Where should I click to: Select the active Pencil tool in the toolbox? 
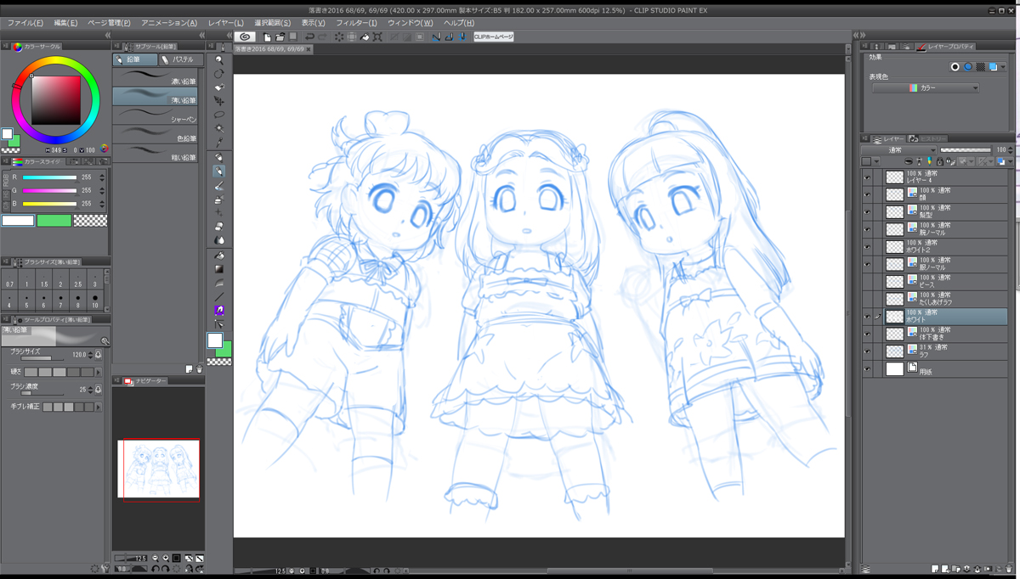point(219,171)
